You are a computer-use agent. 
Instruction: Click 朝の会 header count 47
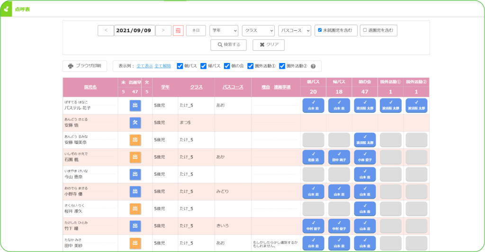[365, 92]
